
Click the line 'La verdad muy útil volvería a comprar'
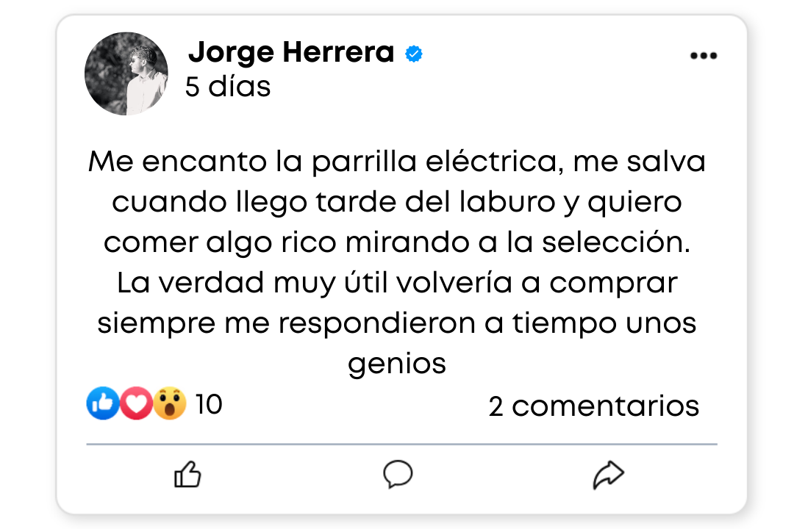click(397, 282)
